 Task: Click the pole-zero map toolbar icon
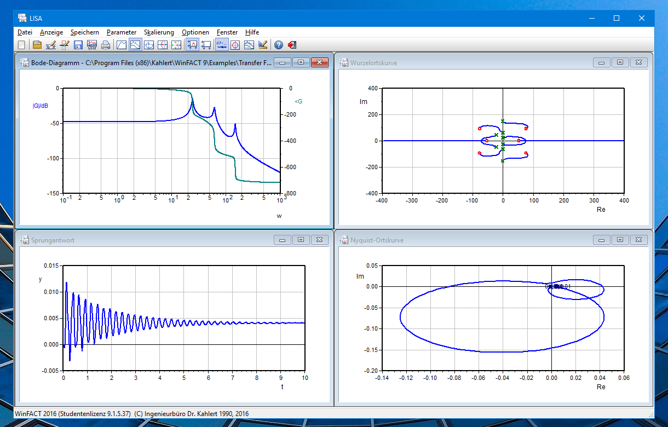176,45
